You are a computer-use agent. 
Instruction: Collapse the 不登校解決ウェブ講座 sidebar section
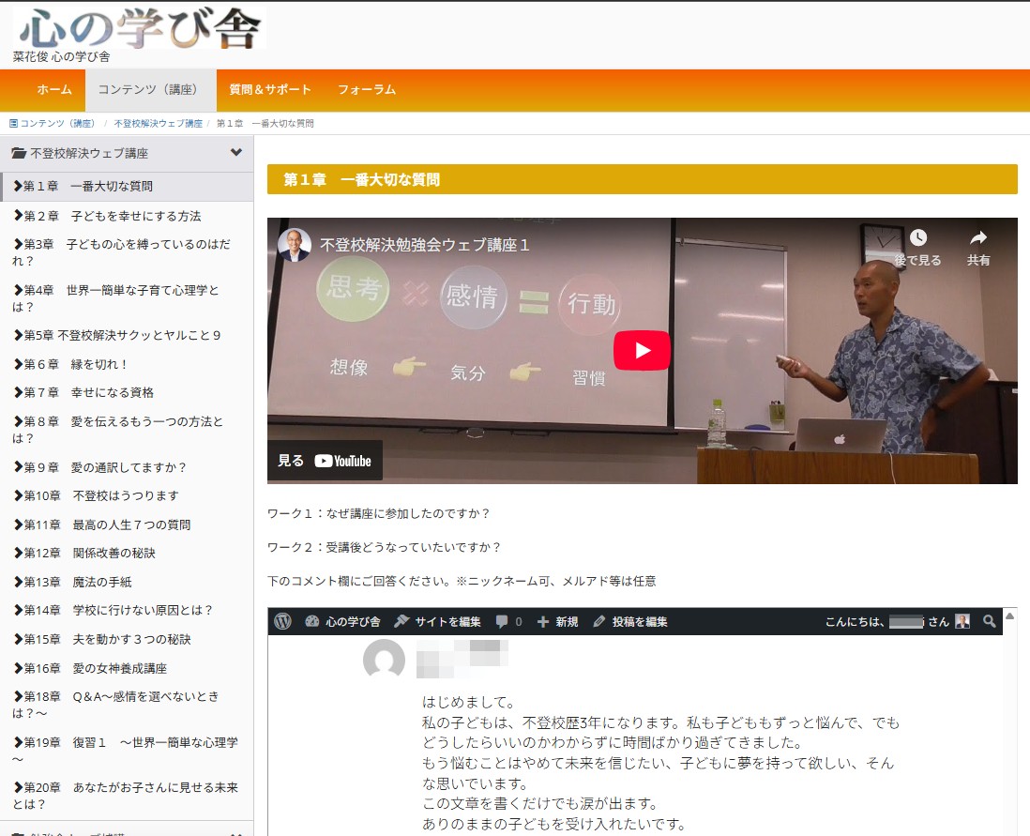235,152
